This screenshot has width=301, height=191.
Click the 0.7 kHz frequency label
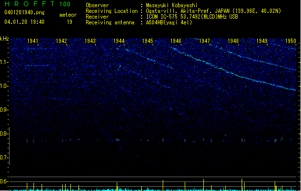tap(4, 158)
